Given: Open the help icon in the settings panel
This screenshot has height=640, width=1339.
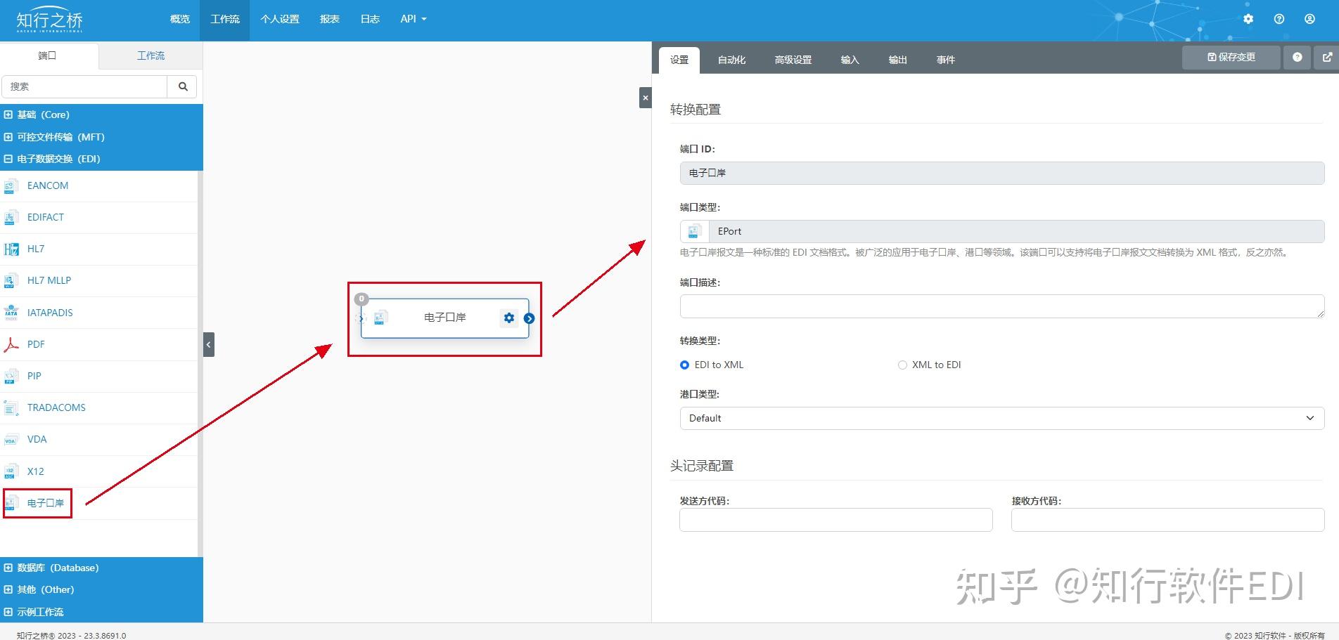Looking at the screenshot, I should point(1297,57).
